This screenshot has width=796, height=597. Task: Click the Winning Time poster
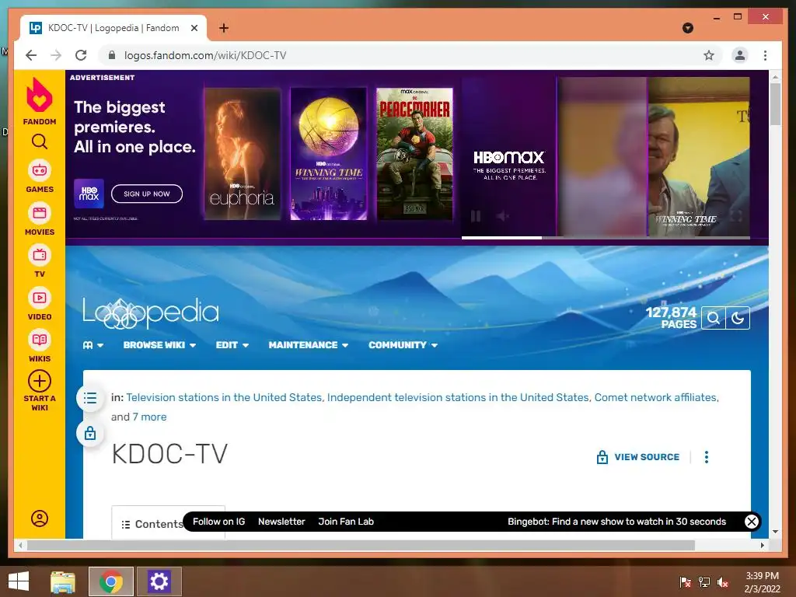pyautogui.click(x=329, y=154)
